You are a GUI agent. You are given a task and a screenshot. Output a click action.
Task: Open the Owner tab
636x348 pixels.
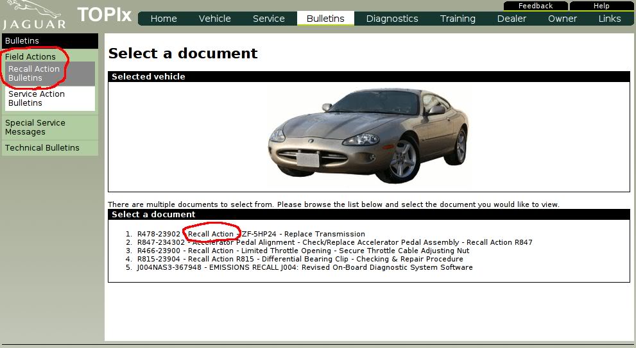click(562, 19)
